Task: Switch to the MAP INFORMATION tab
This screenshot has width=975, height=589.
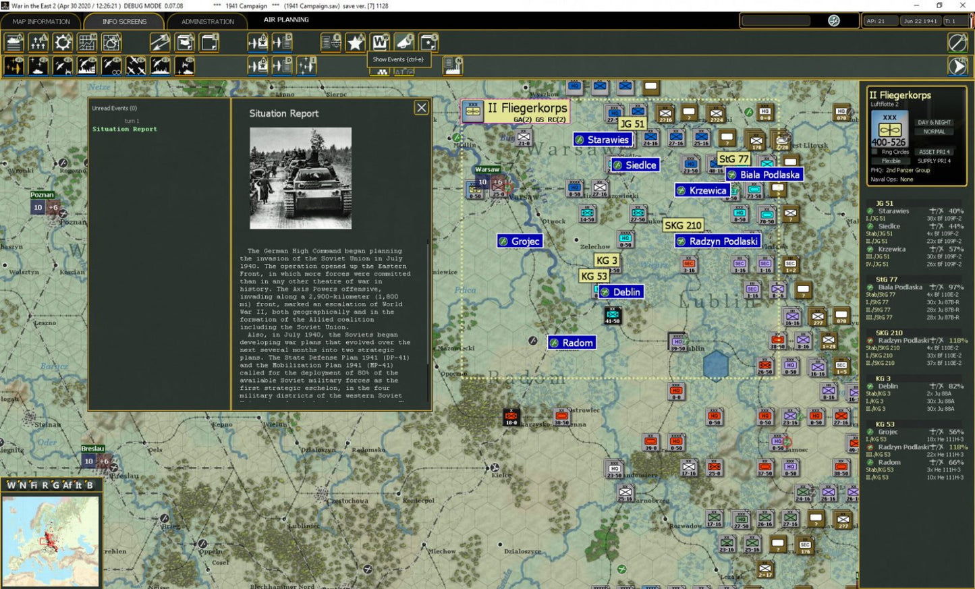Action: [41, 22]
